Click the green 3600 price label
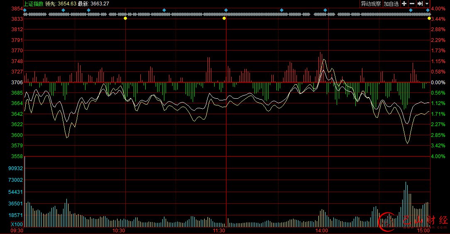This screenshot has height=234, width=450. coord(17,135)
